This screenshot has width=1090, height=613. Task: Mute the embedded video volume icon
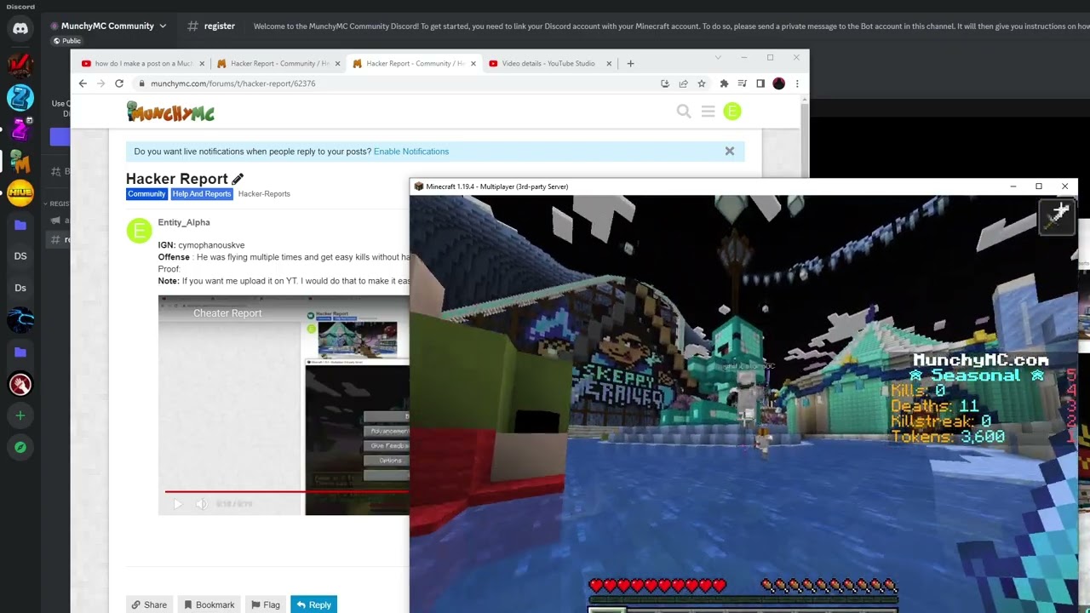[201, 504]
